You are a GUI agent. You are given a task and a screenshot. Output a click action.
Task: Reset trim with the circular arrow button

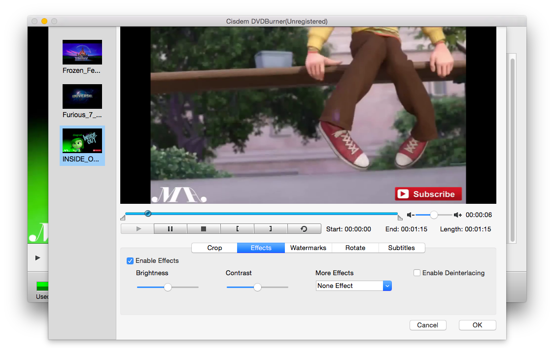tap(304, 229)
